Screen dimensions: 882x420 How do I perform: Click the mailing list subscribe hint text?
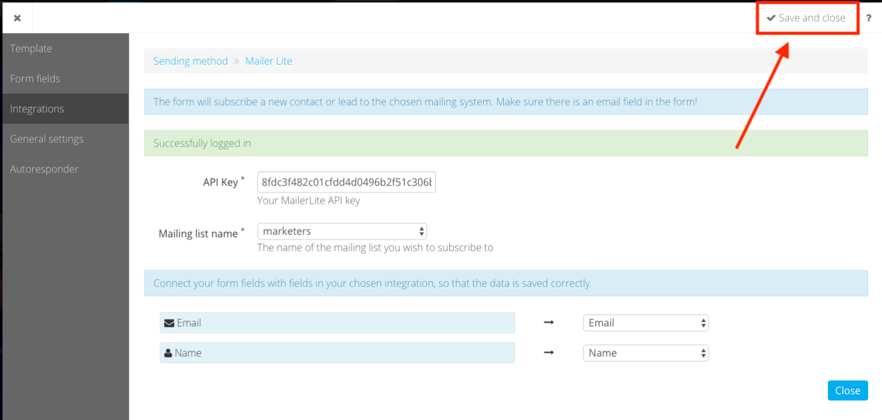coord(375,248)
